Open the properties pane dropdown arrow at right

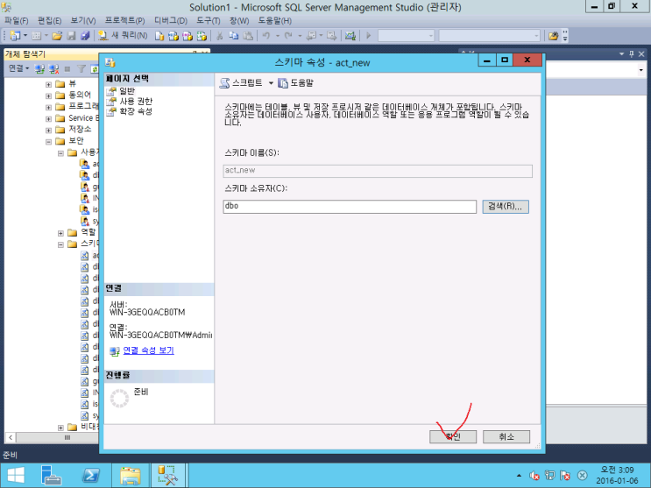[x=641, y=70]
